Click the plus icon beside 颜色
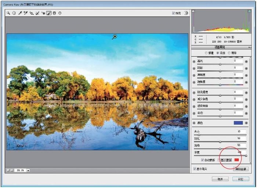The height and width of the screenshot is (188, 257). point(246,123)
